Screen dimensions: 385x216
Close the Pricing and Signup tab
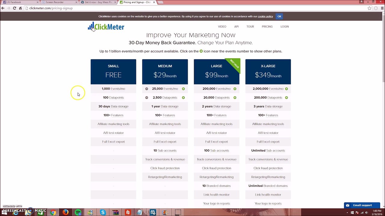(154, 2)
